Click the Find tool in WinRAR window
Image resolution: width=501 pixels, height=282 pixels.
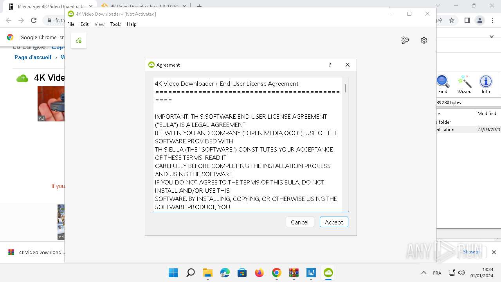[443, 84]
